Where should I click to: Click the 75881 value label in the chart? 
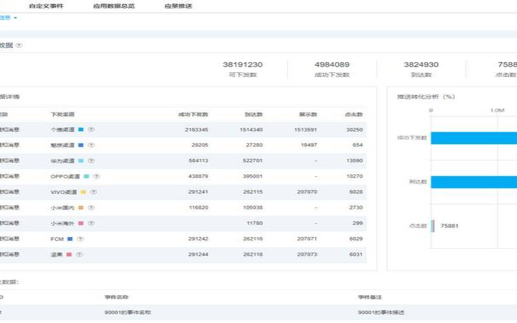coord(449,226)
